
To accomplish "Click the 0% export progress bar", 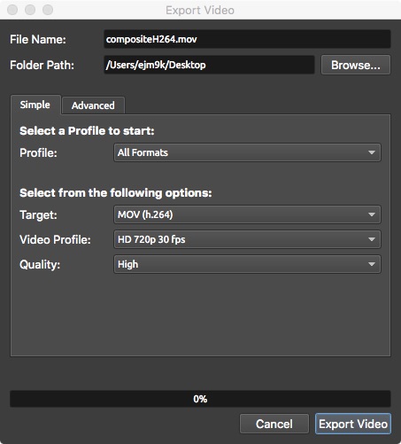I will pos(200,399).
